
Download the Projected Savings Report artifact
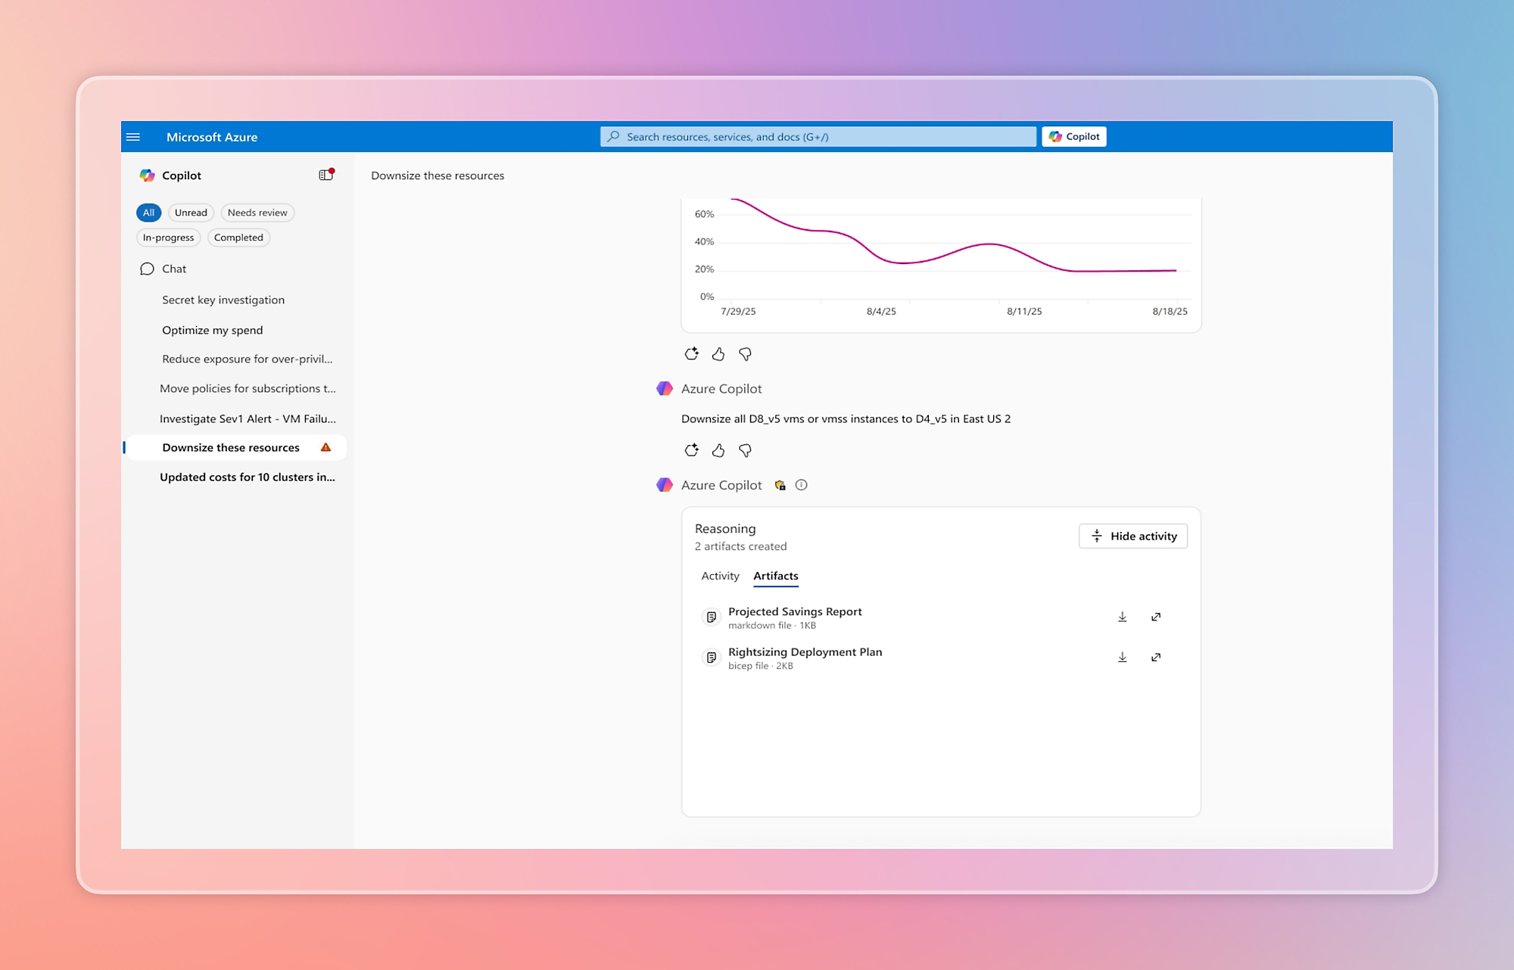pyautogui.click(x=1123, y=617)
